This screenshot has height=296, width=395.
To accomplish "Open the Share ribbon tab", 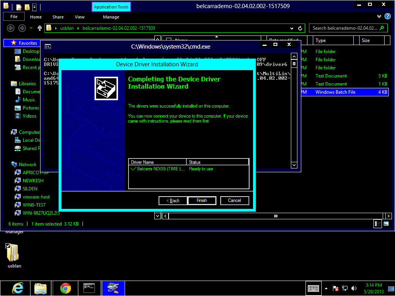I will tap(58, 17).
